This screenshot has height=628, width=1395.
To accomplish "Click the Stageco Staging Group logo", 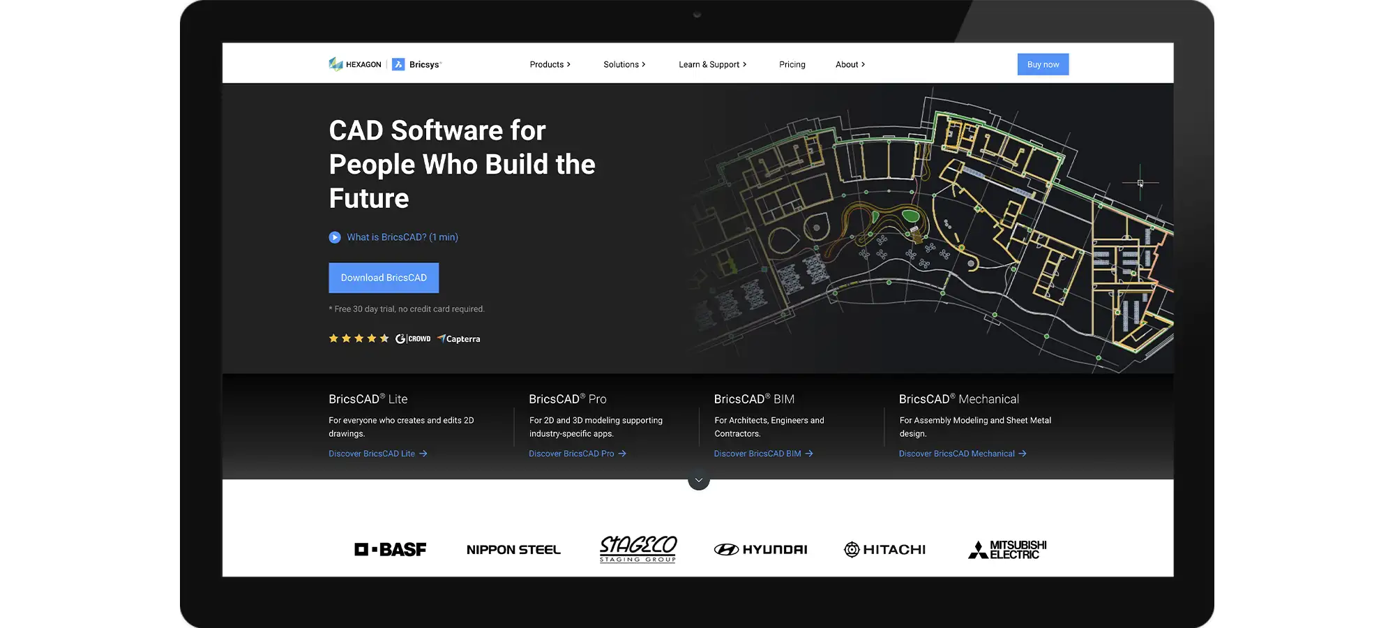I will [638, 549].
